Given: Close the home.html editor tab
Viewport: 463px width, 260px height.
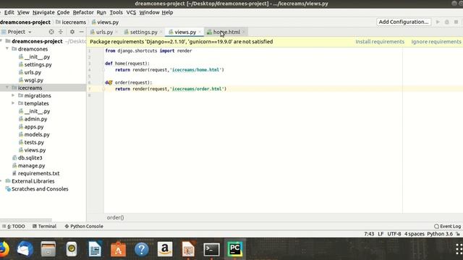Looking at the screenshot, I should 244,32.
